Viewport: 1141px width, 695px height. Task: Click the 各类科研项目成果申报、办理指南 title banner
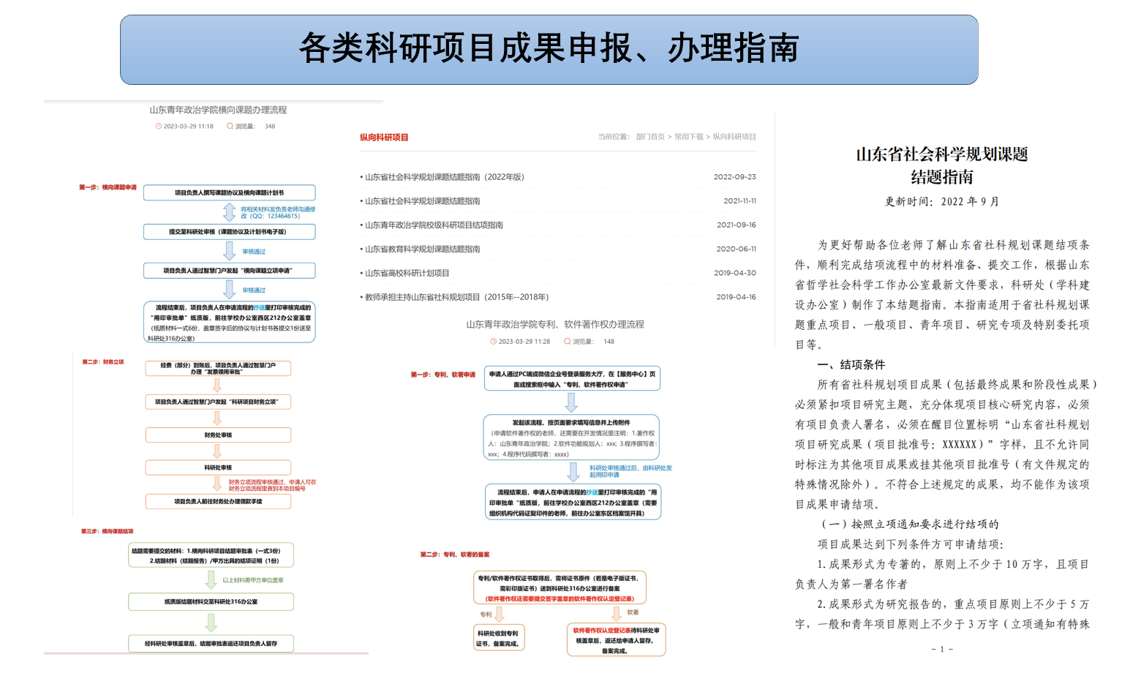549,49
